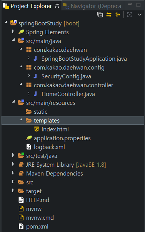This screenshot has height=232, width=145.
Task: Expand the src folder arrow
Action: (x=13, y=182)
